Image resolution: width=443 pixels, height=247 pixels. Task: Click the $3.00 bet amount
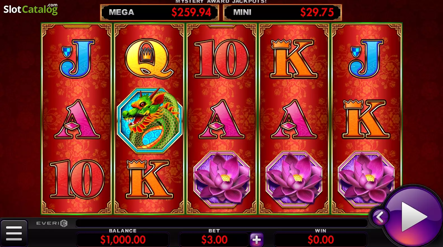(214, 239)
